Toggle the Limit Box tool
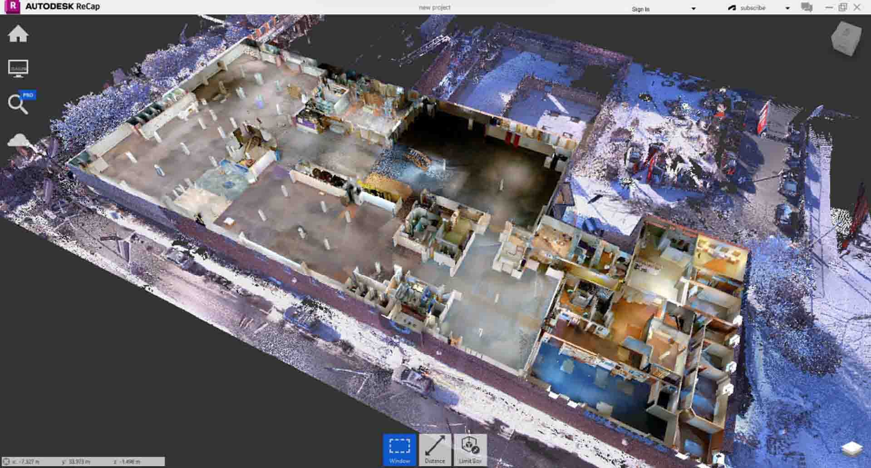This screenshot has width=871, height=468. point(470,449)
